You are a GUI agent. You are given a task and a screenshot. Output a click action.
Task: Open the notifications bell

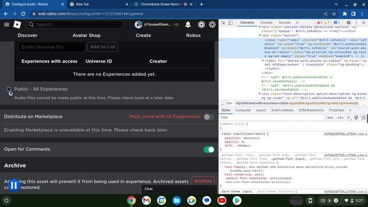pos(188,24)
